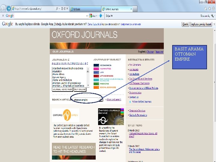The height and width of the screenshot is (162, 216).
Task: Click the blue plus share icon in Google toolbar
Action: 101,16
